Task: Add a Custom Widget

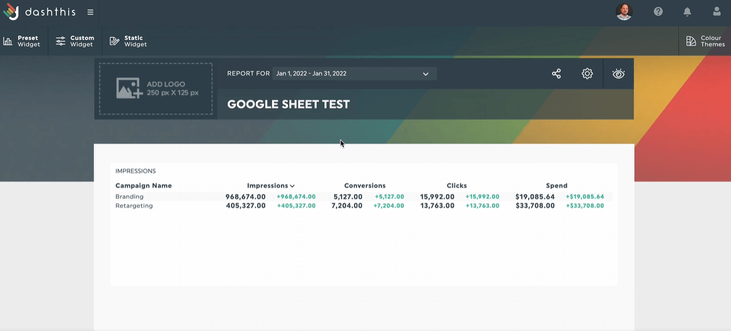Action: tap(75, 41)
